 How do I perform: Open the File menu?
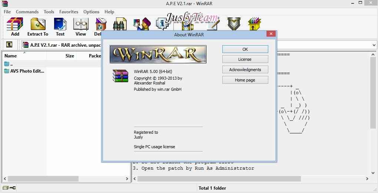(7, 12)
